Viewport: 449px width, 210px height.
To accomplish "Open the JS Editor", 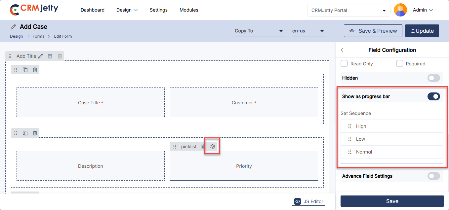I will click(x=309, y=201).
